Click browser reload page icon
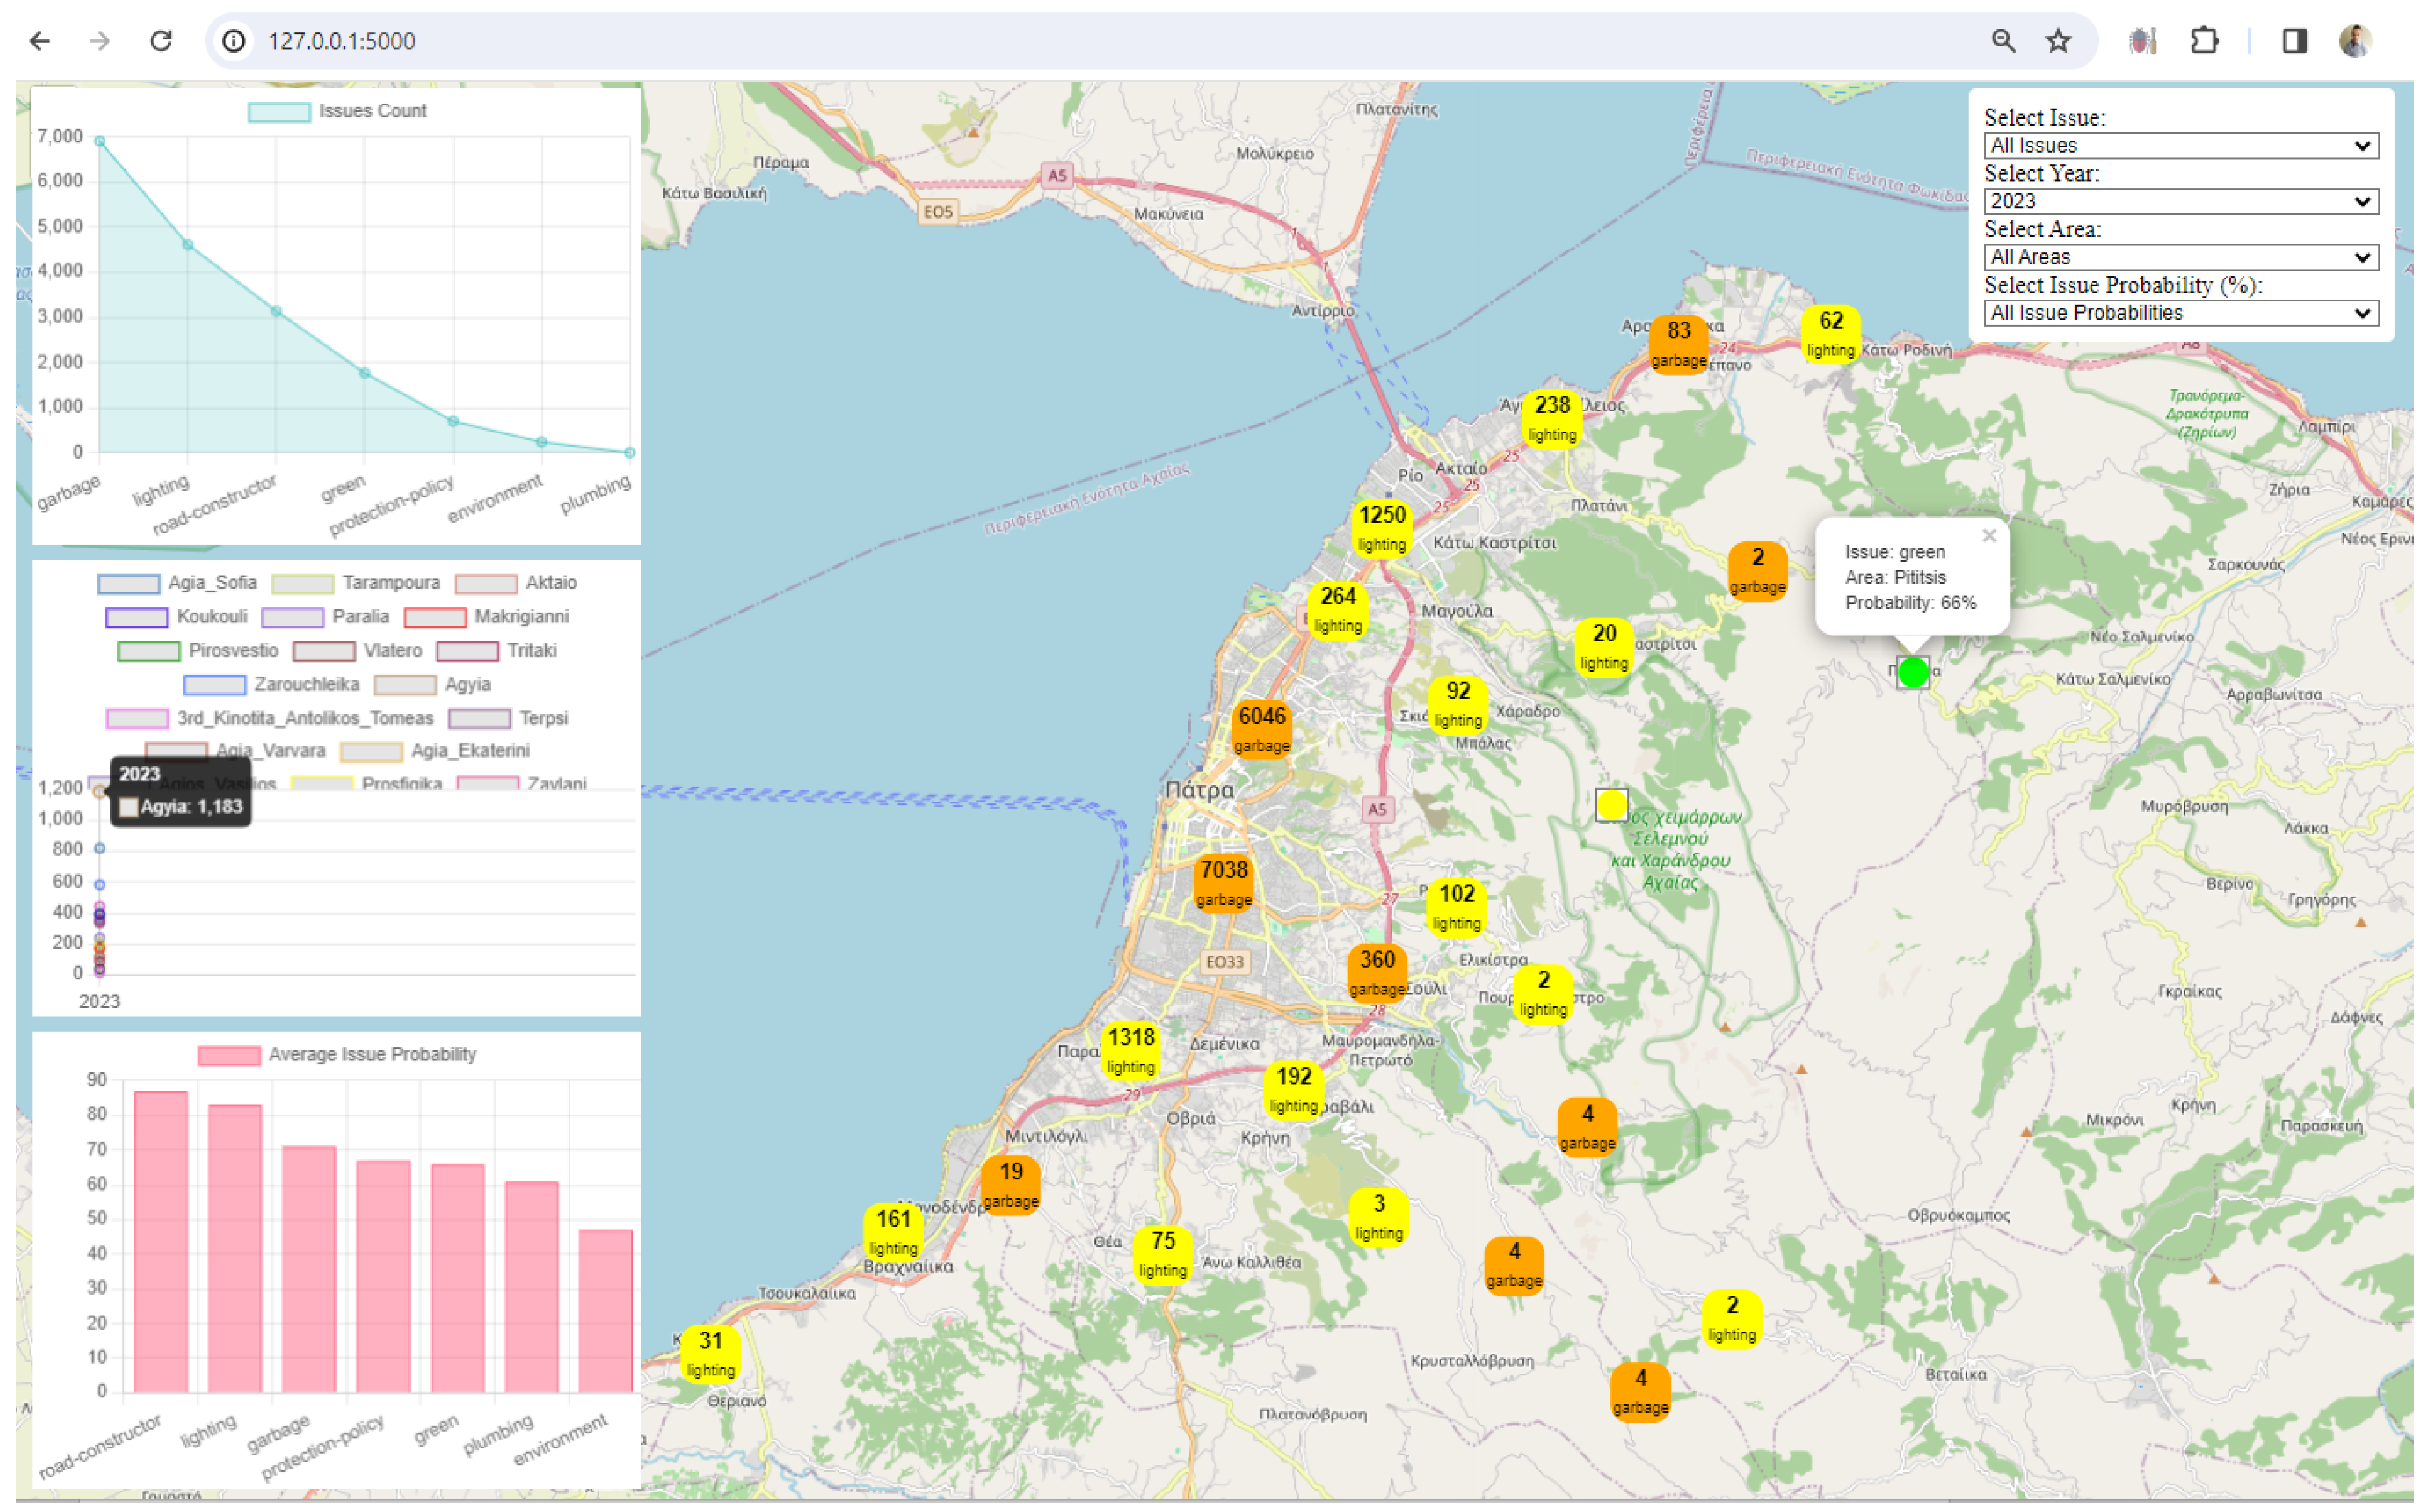 click(x=161, y=41)
